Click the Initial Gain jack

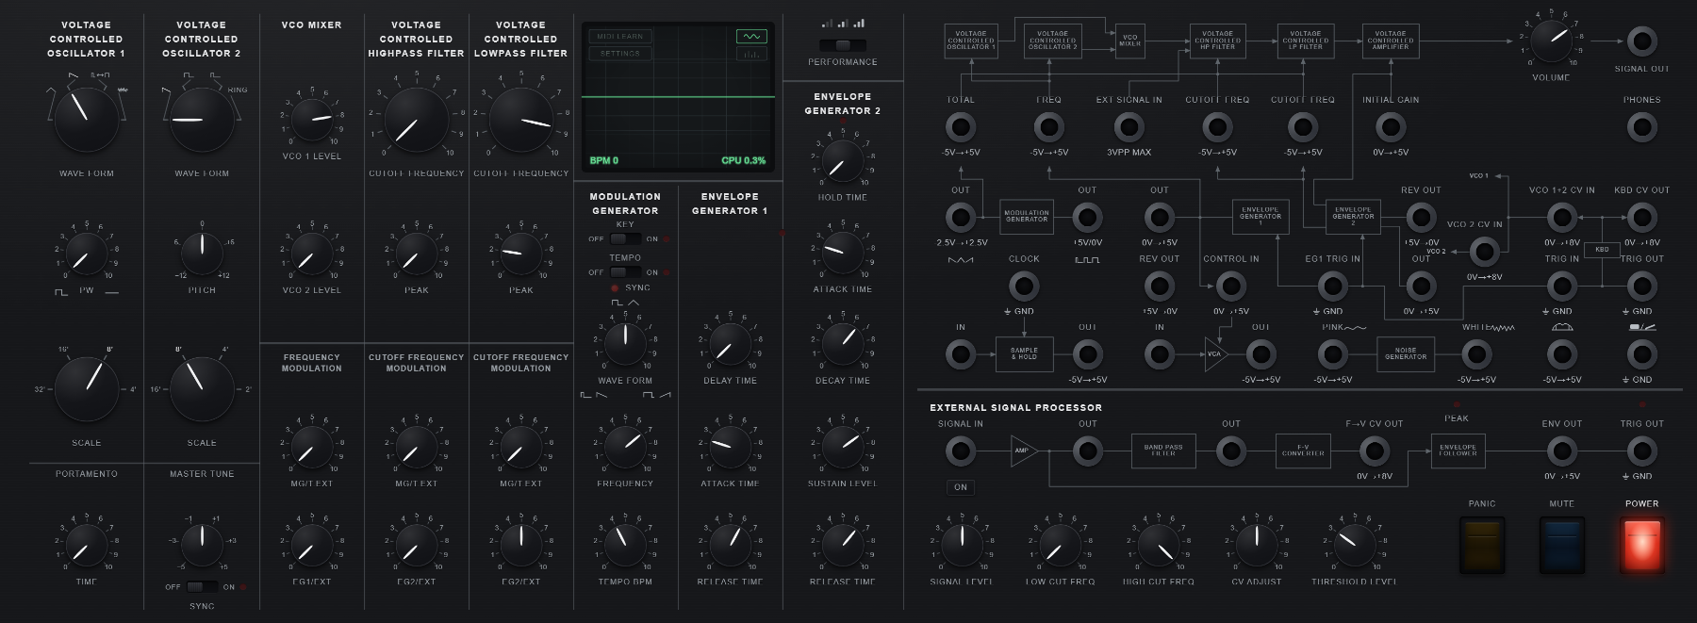coord(1391,126)
